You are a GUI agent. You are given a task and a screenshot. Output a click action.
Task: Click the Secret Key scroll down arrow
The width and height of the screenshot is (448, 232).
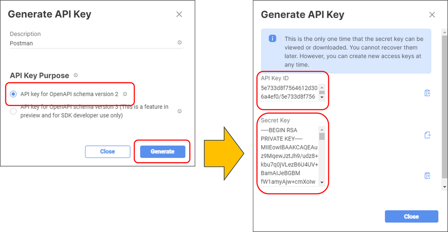pyautogui.click(x=322, y=182)
